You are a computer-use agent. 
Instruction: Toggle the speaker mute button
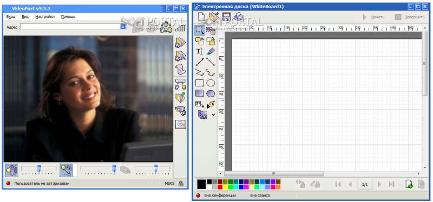(x=11, y=170)
